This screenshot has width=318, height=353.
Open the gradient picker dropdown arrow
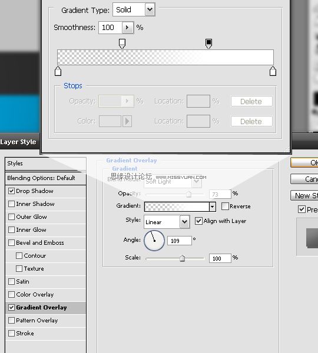click(213, 207)
